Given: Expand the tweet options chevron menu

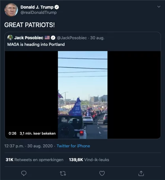Looking at the screenshot, I should (x=159, y=7).
